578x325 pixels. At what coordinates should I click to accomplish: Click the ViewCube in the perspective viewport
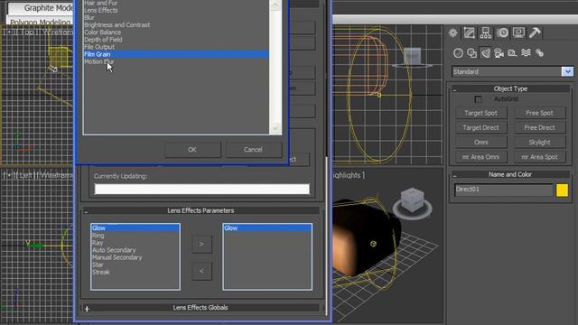coord(412,200)
